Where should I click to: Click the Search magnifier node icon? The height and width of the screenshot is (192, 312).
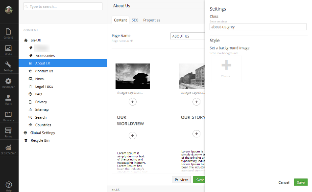30,117
